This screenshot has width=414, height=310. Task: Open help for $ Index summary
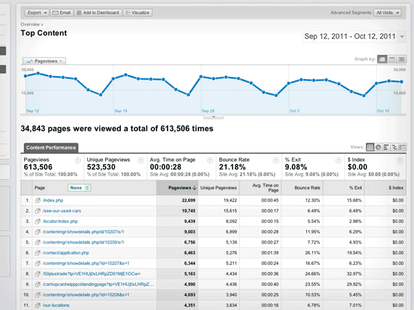click(400, 160)
